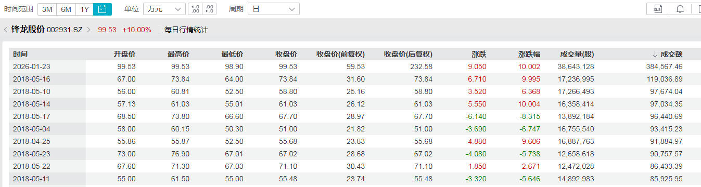Sort by 最低价 column header
The height and width of the screenshot is (187, 701).
pos(232,54)
